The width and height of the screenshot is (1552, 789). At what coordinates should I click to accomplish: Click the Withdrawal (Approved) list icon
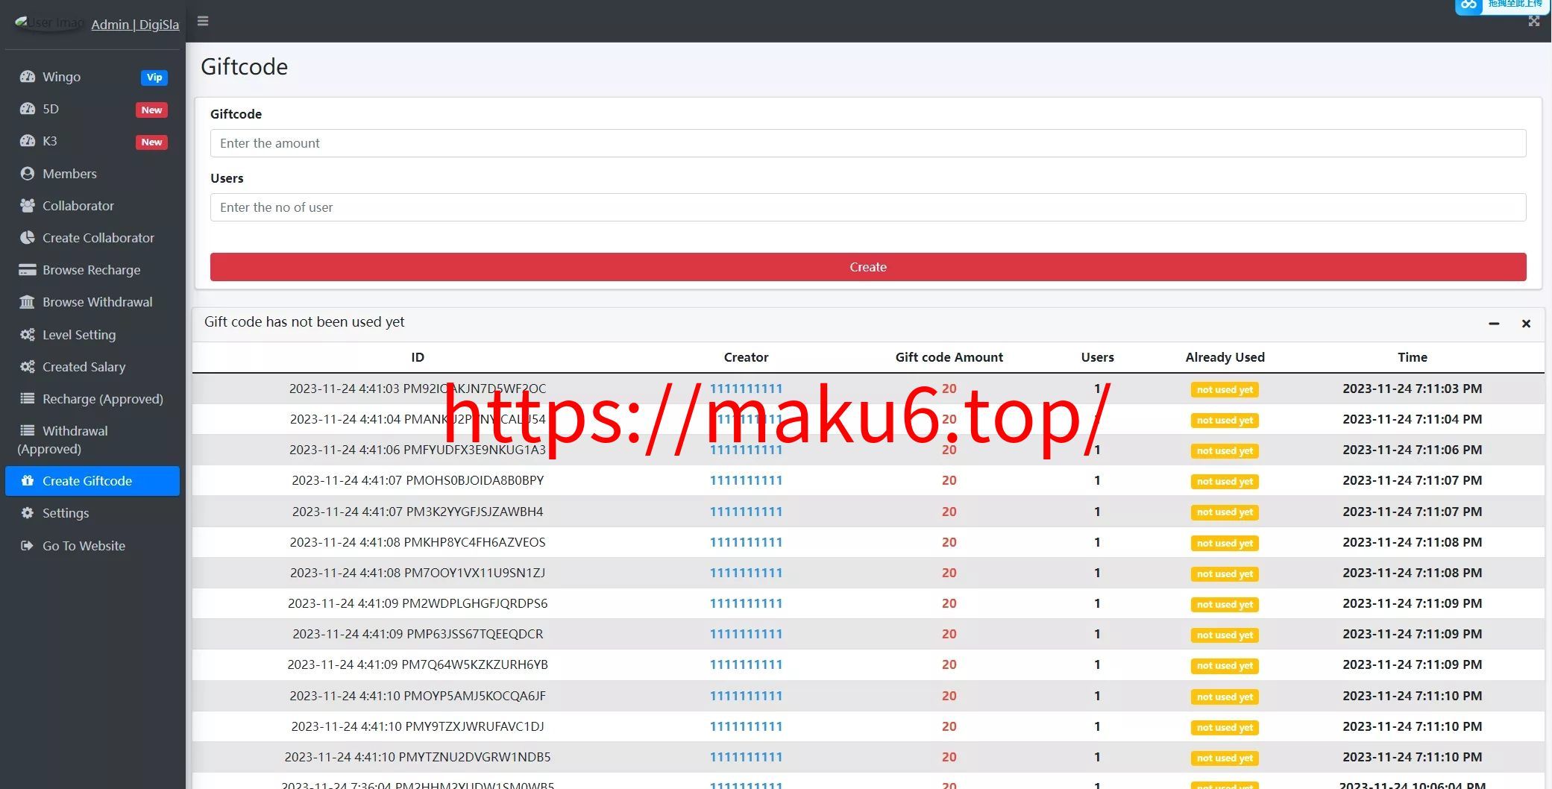pyautogui.click(x=28, y=431)
